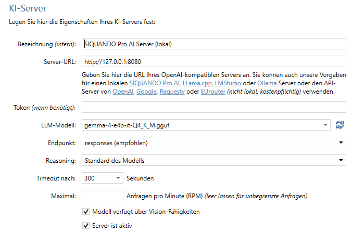This screenshot has height=233, width=353.
Task: Select the Anfragen pro Minute (RPM) text
Action: pyautogui.click(x=165, y=196)
